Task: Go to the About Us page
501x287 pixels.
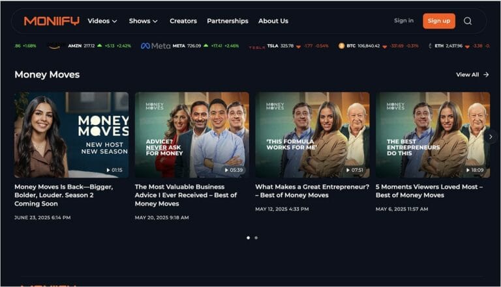Action: [273, 21]
